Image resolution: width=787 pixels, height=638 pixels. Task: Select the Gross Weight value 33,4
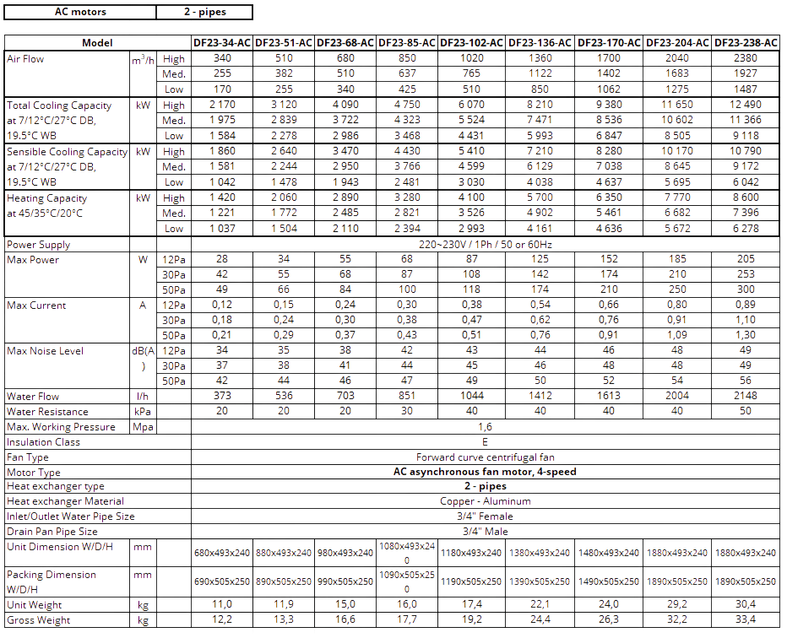click(746, 620)
